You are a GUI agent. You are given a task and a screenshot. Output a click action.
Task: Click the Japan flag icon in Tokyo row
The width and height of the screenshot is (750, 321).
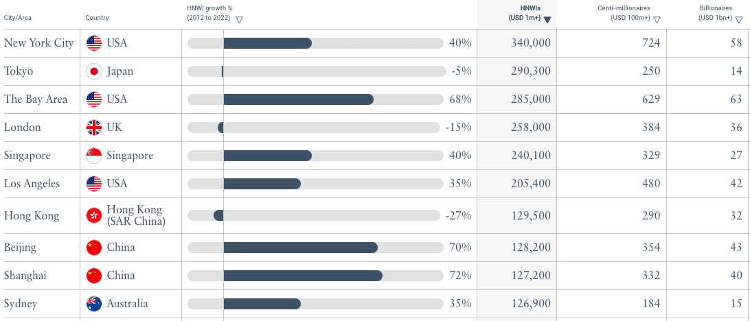click(x=94, y=71)
